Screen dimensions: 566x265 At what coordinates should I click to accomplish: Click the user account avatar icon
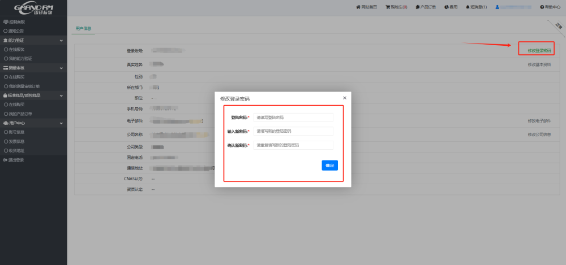498,7
